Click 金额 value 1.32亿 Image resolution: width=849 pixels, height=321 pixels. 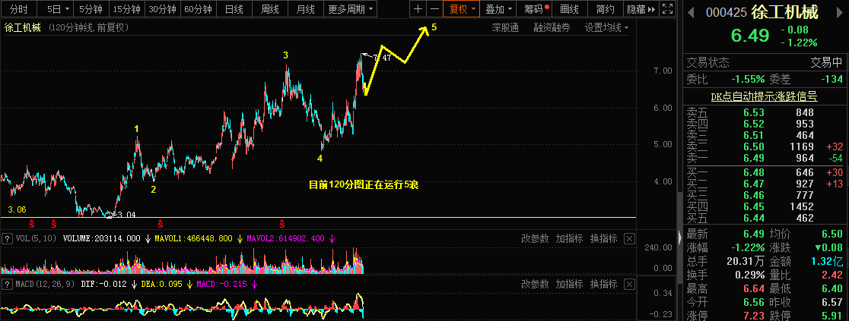click(828, 262)
